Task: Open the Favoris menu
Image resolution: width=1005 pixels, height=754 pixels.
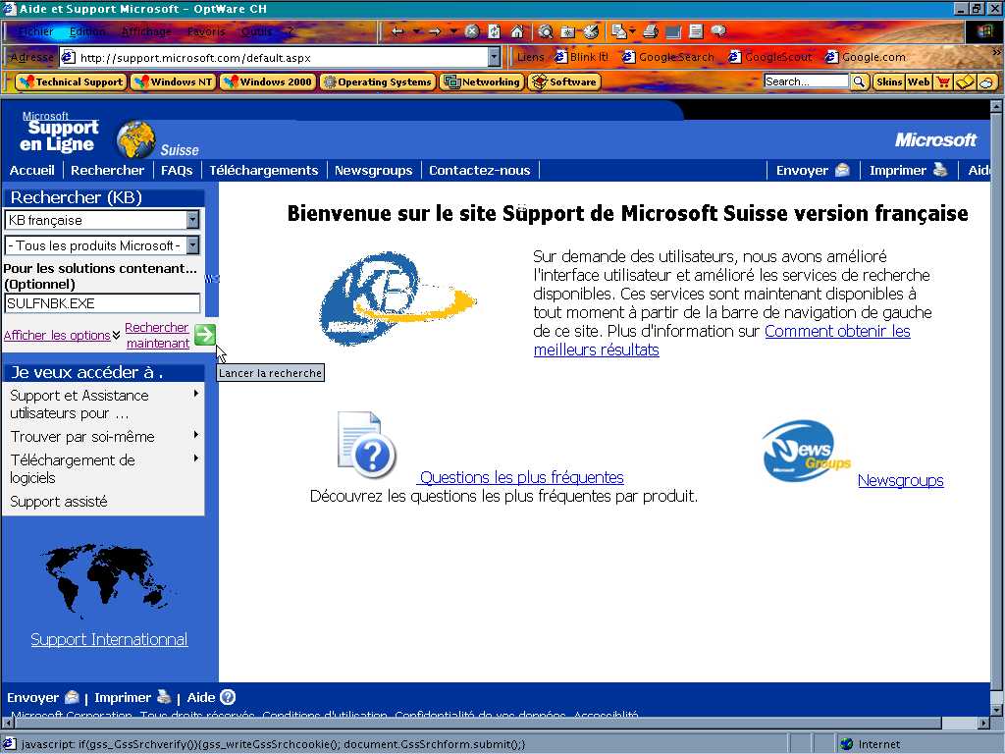Action: (206, 31)
